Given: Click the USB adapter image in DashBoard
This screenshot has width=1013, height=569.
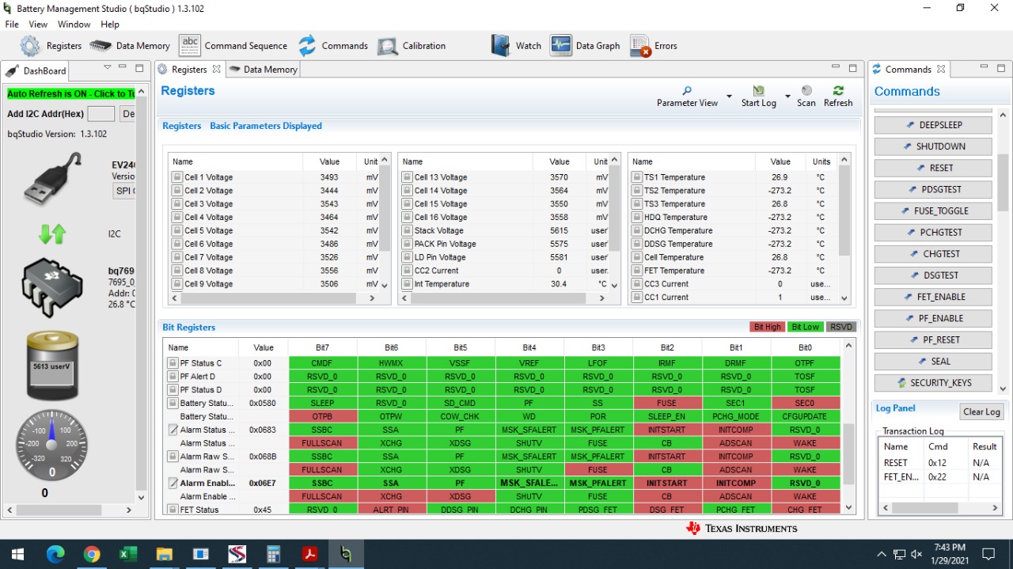Looking at the screenshot, I should pos(52,180).
